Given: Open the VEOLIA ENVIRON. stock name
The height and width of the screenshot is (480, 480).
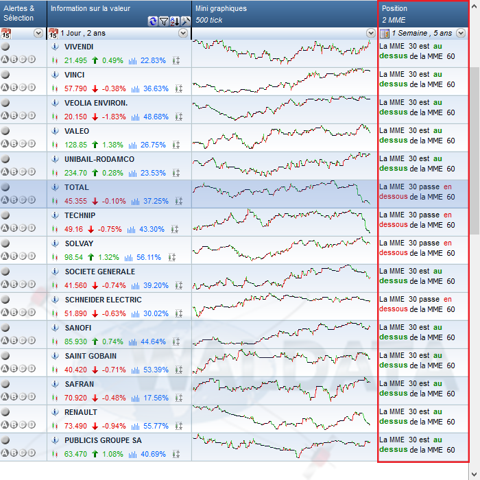Looking at the screenshot, I should click(96, 103).
